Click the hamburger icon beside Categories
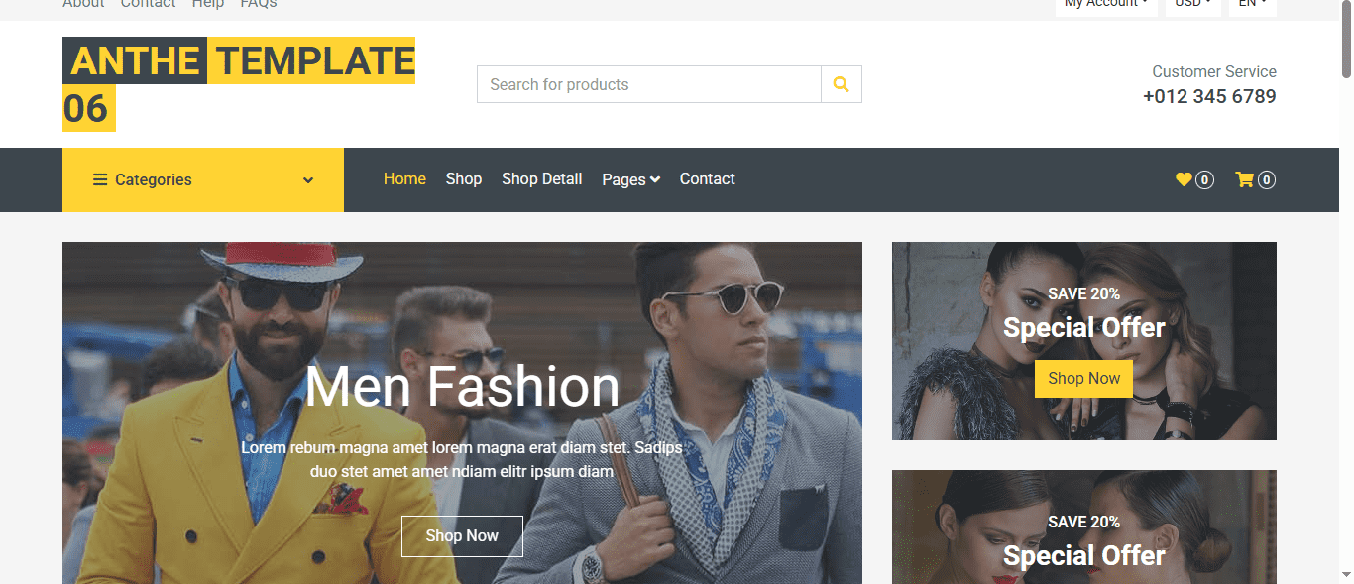The width and height of the screenshot is (1354, 584). (100, 179)
